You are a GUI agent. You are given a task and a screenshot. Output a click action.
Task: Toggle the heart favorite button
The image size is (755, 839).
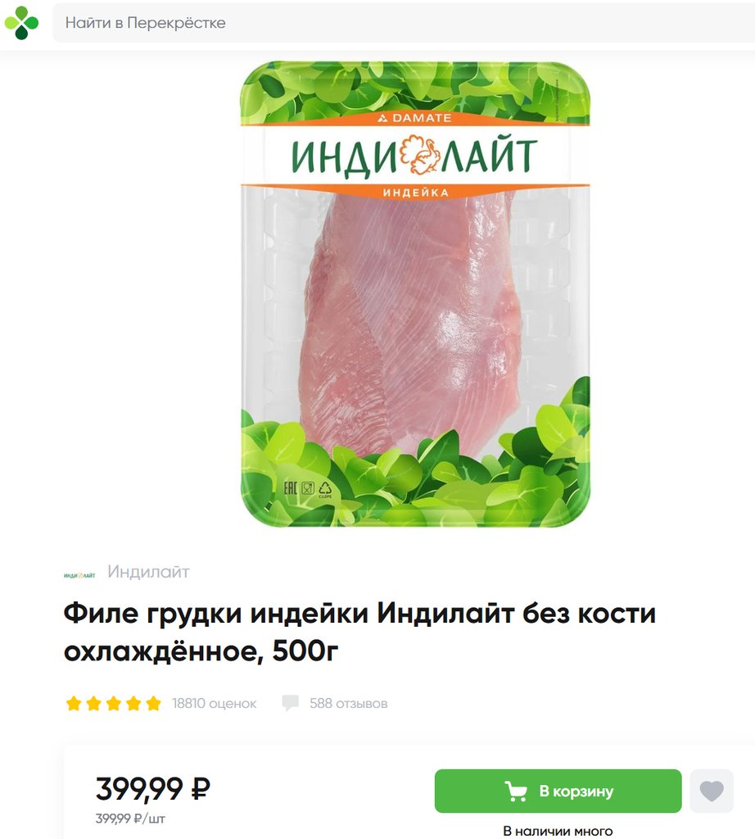(711, 791)
